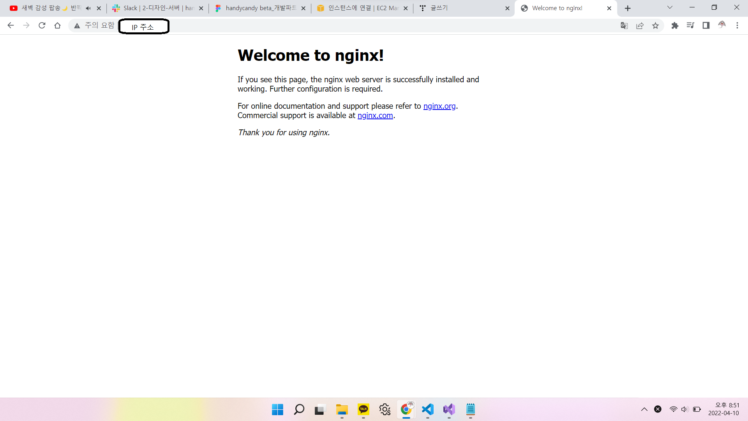Expand the tab search chevron

point(670,8)
